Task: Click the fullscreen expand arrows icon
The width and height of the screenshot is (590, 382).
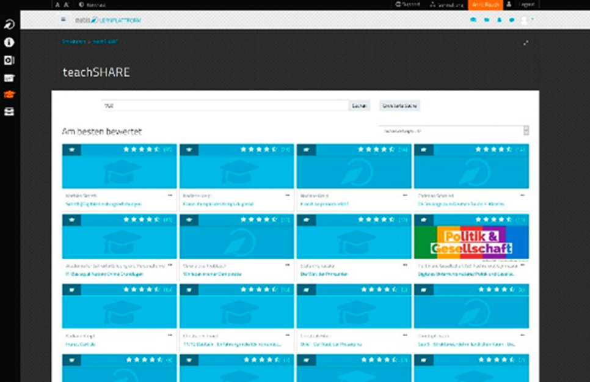Action: [526, 43]
